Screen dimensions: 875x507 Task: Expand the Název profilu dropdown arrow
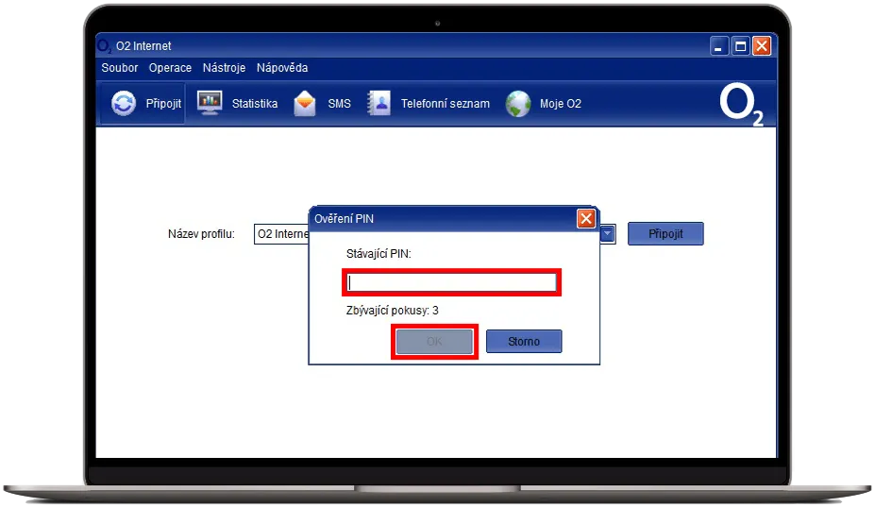(608, 234)
